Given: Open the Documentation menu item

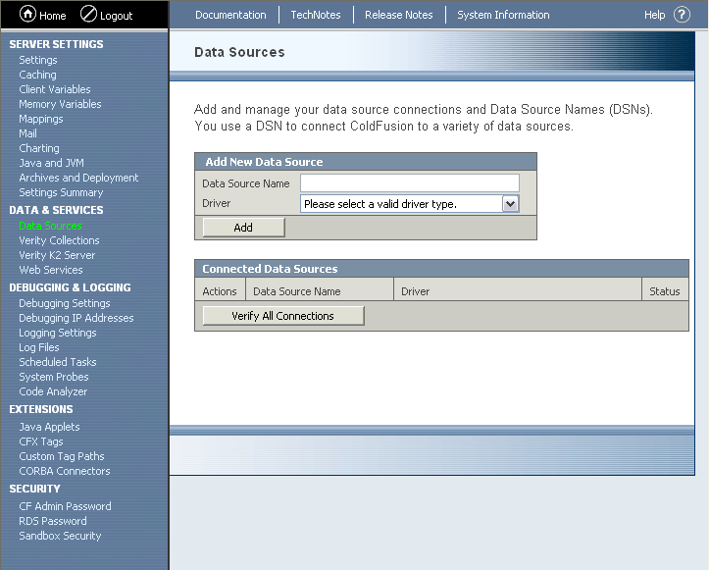Looking at the screenshot, I should 230,15.
